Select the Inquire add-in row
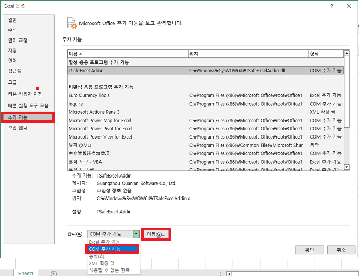The width and height of the screenshot is (359, 276). 206,104
